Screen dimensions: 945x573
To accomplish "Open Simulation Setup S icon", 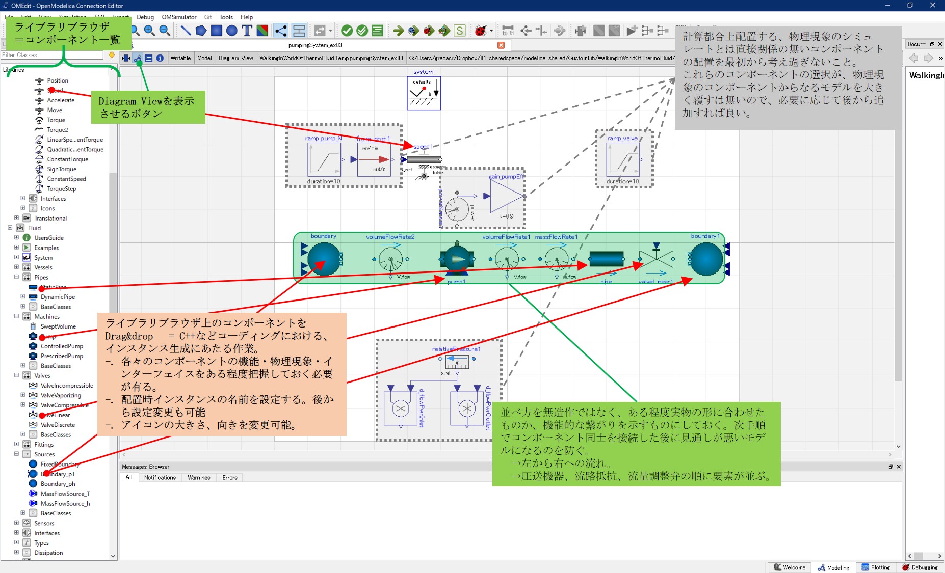I will coord(460,31).
